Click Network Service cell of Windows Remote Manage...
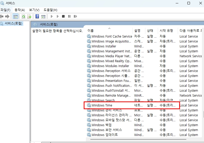Viewport: 204px width, 143px height. tap(191, 96)
